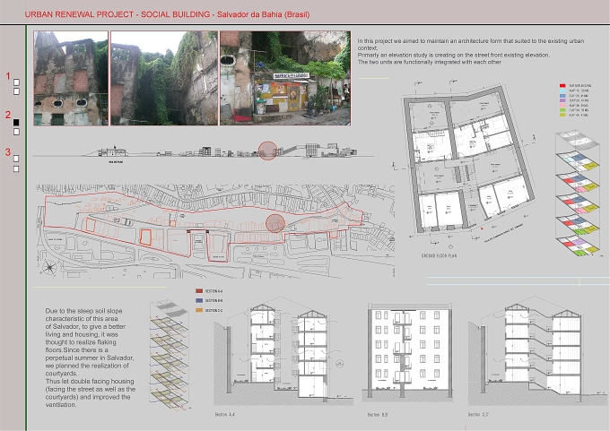Click the red circle marker on the street elevation
This screenshot has width=610, height=431.
(268, 151)
